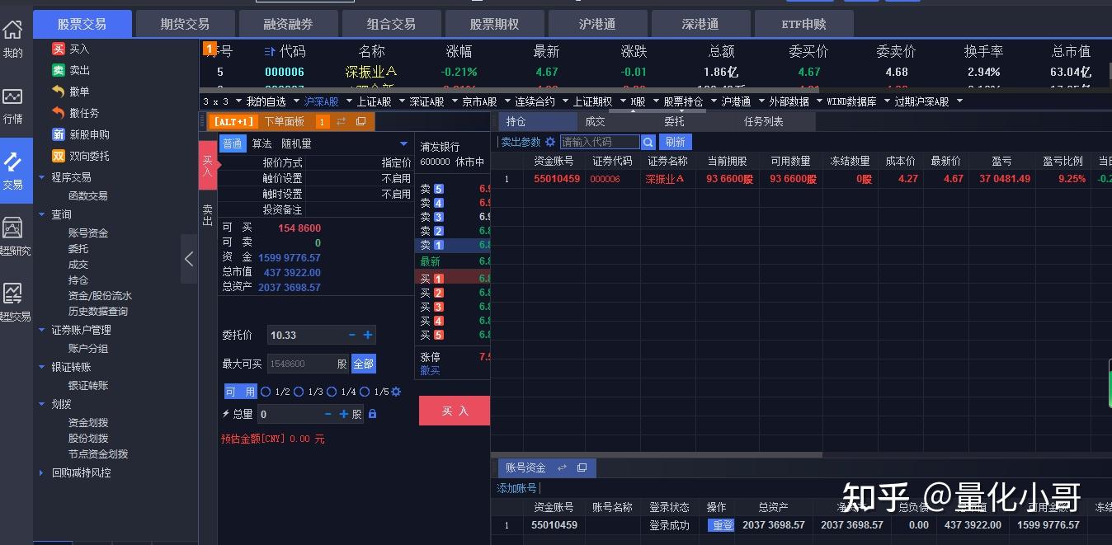Click the lock icon next to 总量
The width and height of the screenshot is (1112, 545).
[374, 413]
